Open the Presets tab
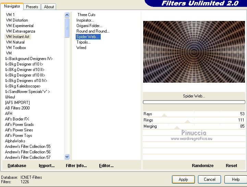Image resolution: width=247 pixels, height=187 pixels. click(32, 7)
